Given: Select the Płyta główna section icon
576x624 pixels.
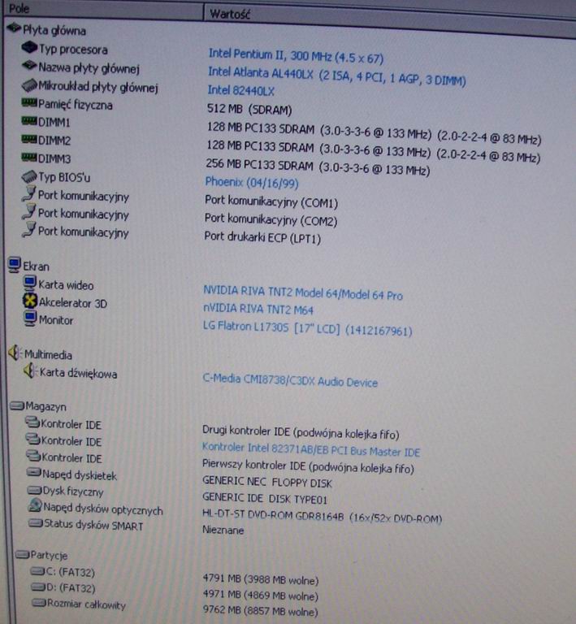Looking at the screenshot, I should point(14,28).
